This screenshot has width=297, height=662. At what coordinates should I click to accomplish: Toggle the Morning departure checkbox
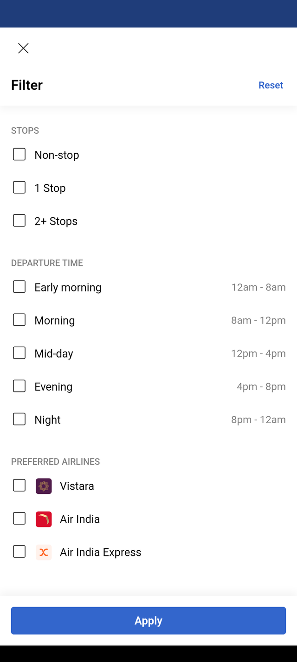pyautogui.click(x=19, y=320)
